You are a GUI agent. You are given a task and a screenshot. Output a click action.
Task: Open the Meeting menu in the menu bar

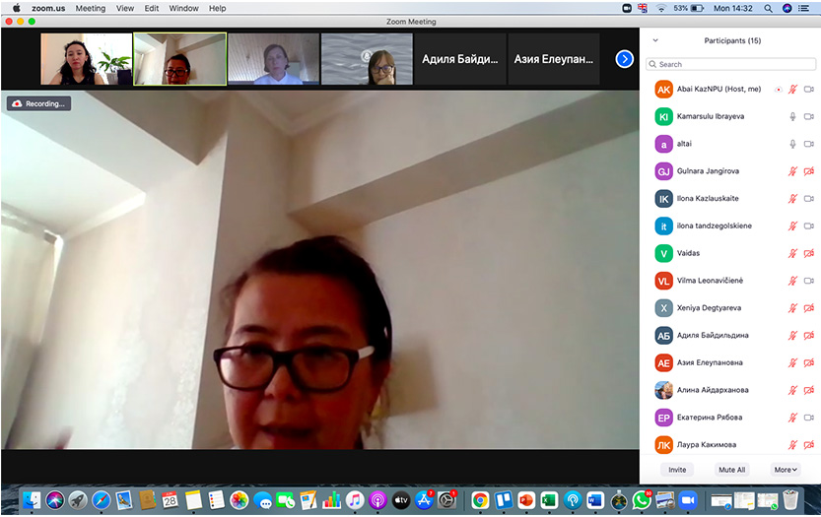point(91,8)
